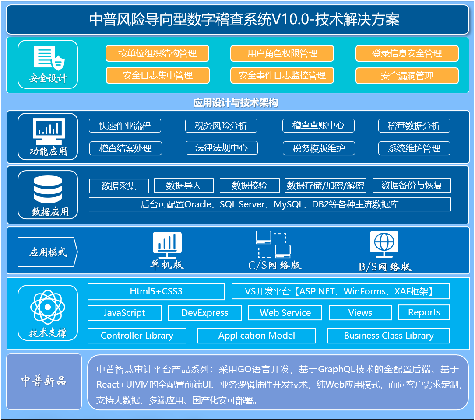Click the 中普智慧审计平台 description text
The image size is (475, 420).
tap(278, 385)
